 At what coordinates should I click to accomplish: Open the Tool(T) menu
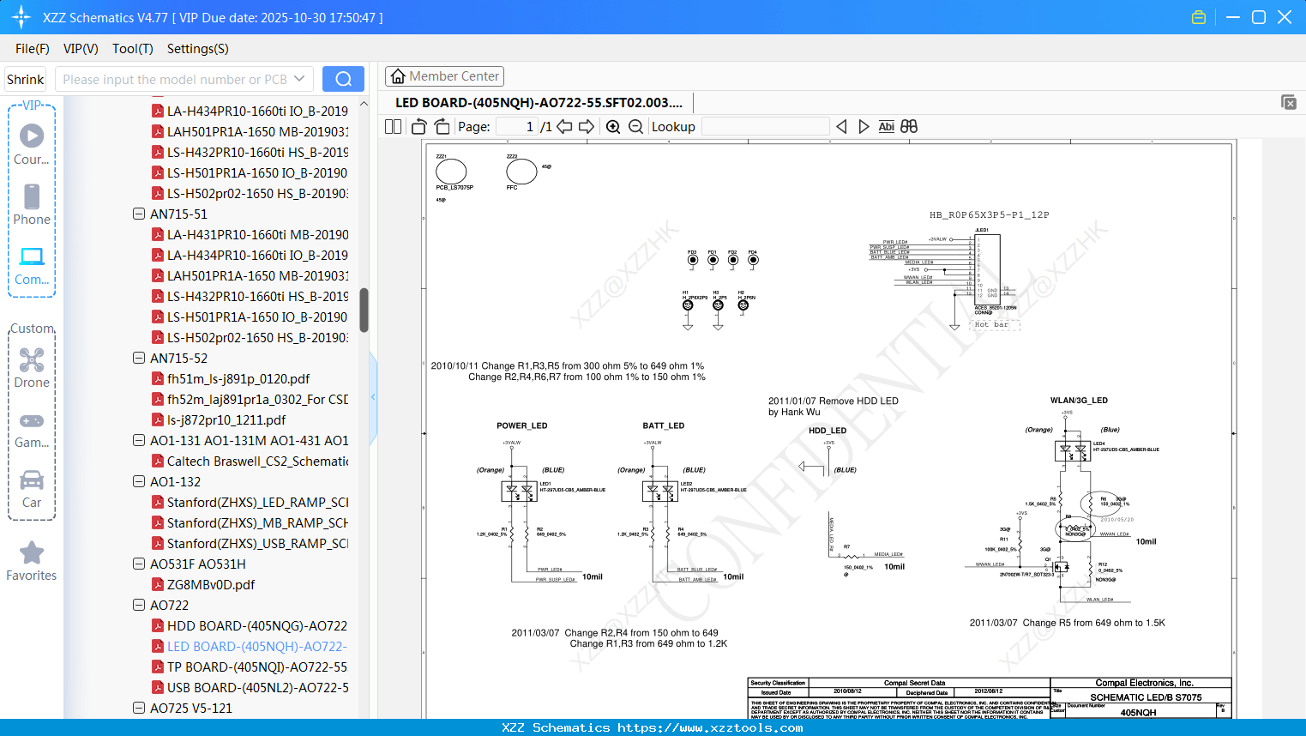(133, 49)
